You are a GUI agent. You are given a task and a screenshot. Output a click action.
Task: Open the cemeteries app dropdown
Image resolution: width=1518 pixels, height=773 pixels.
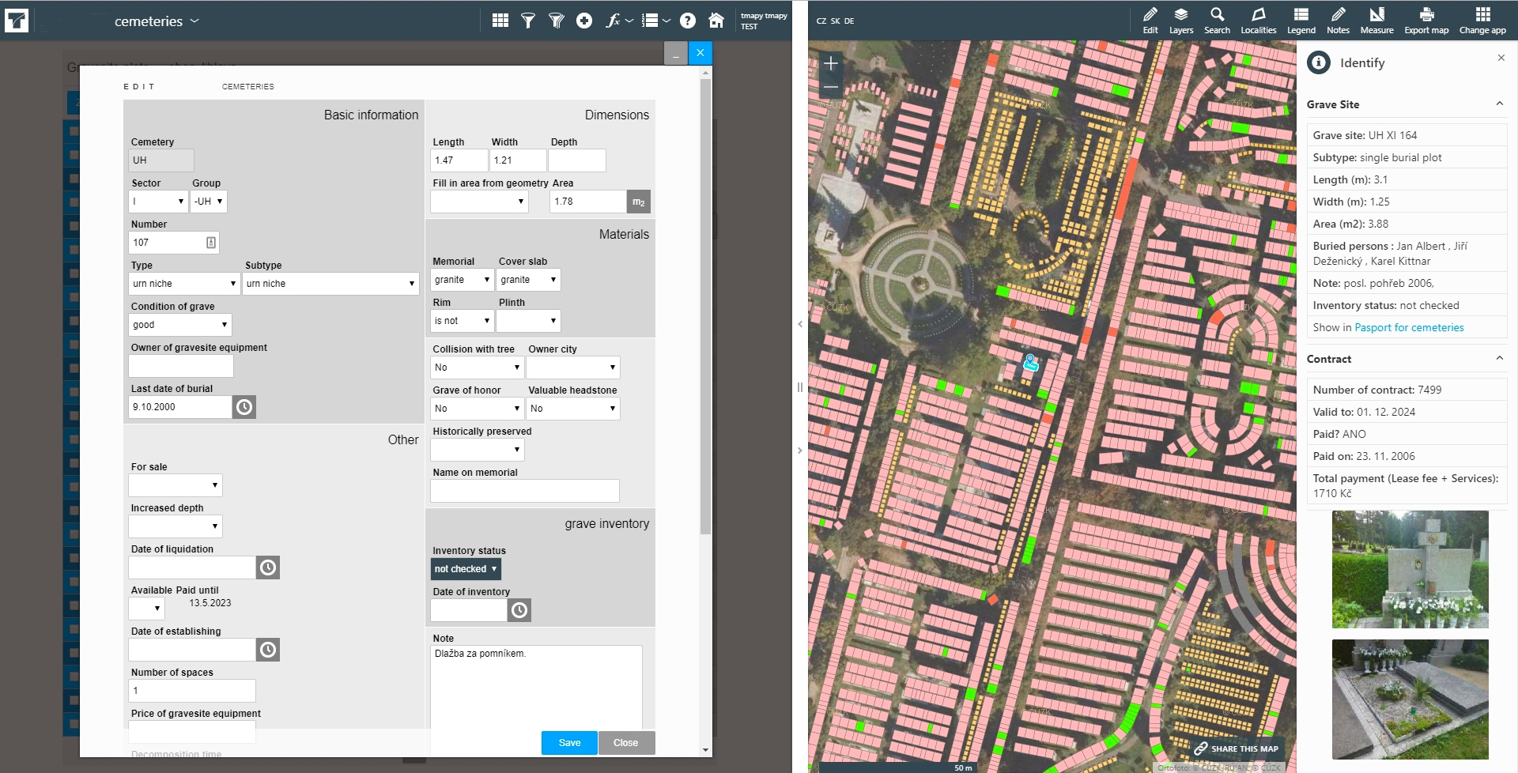[x=157, y=21]
